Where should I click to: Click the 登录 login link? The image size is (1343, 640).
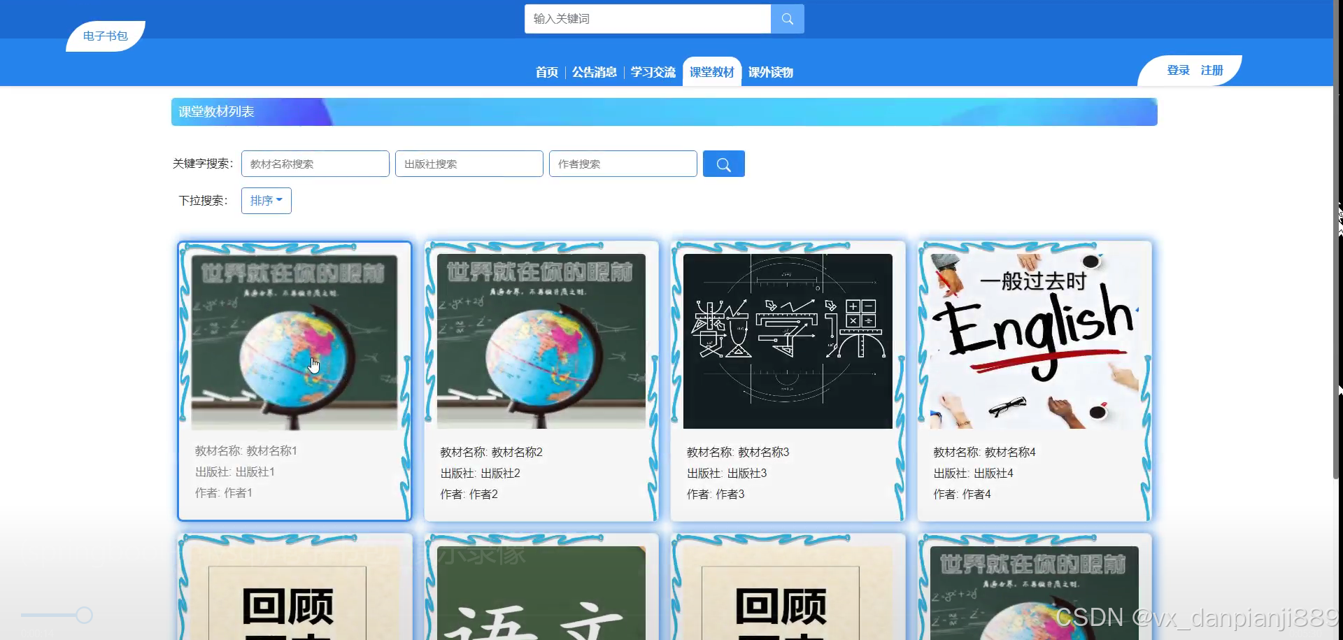pos(1178,71)
